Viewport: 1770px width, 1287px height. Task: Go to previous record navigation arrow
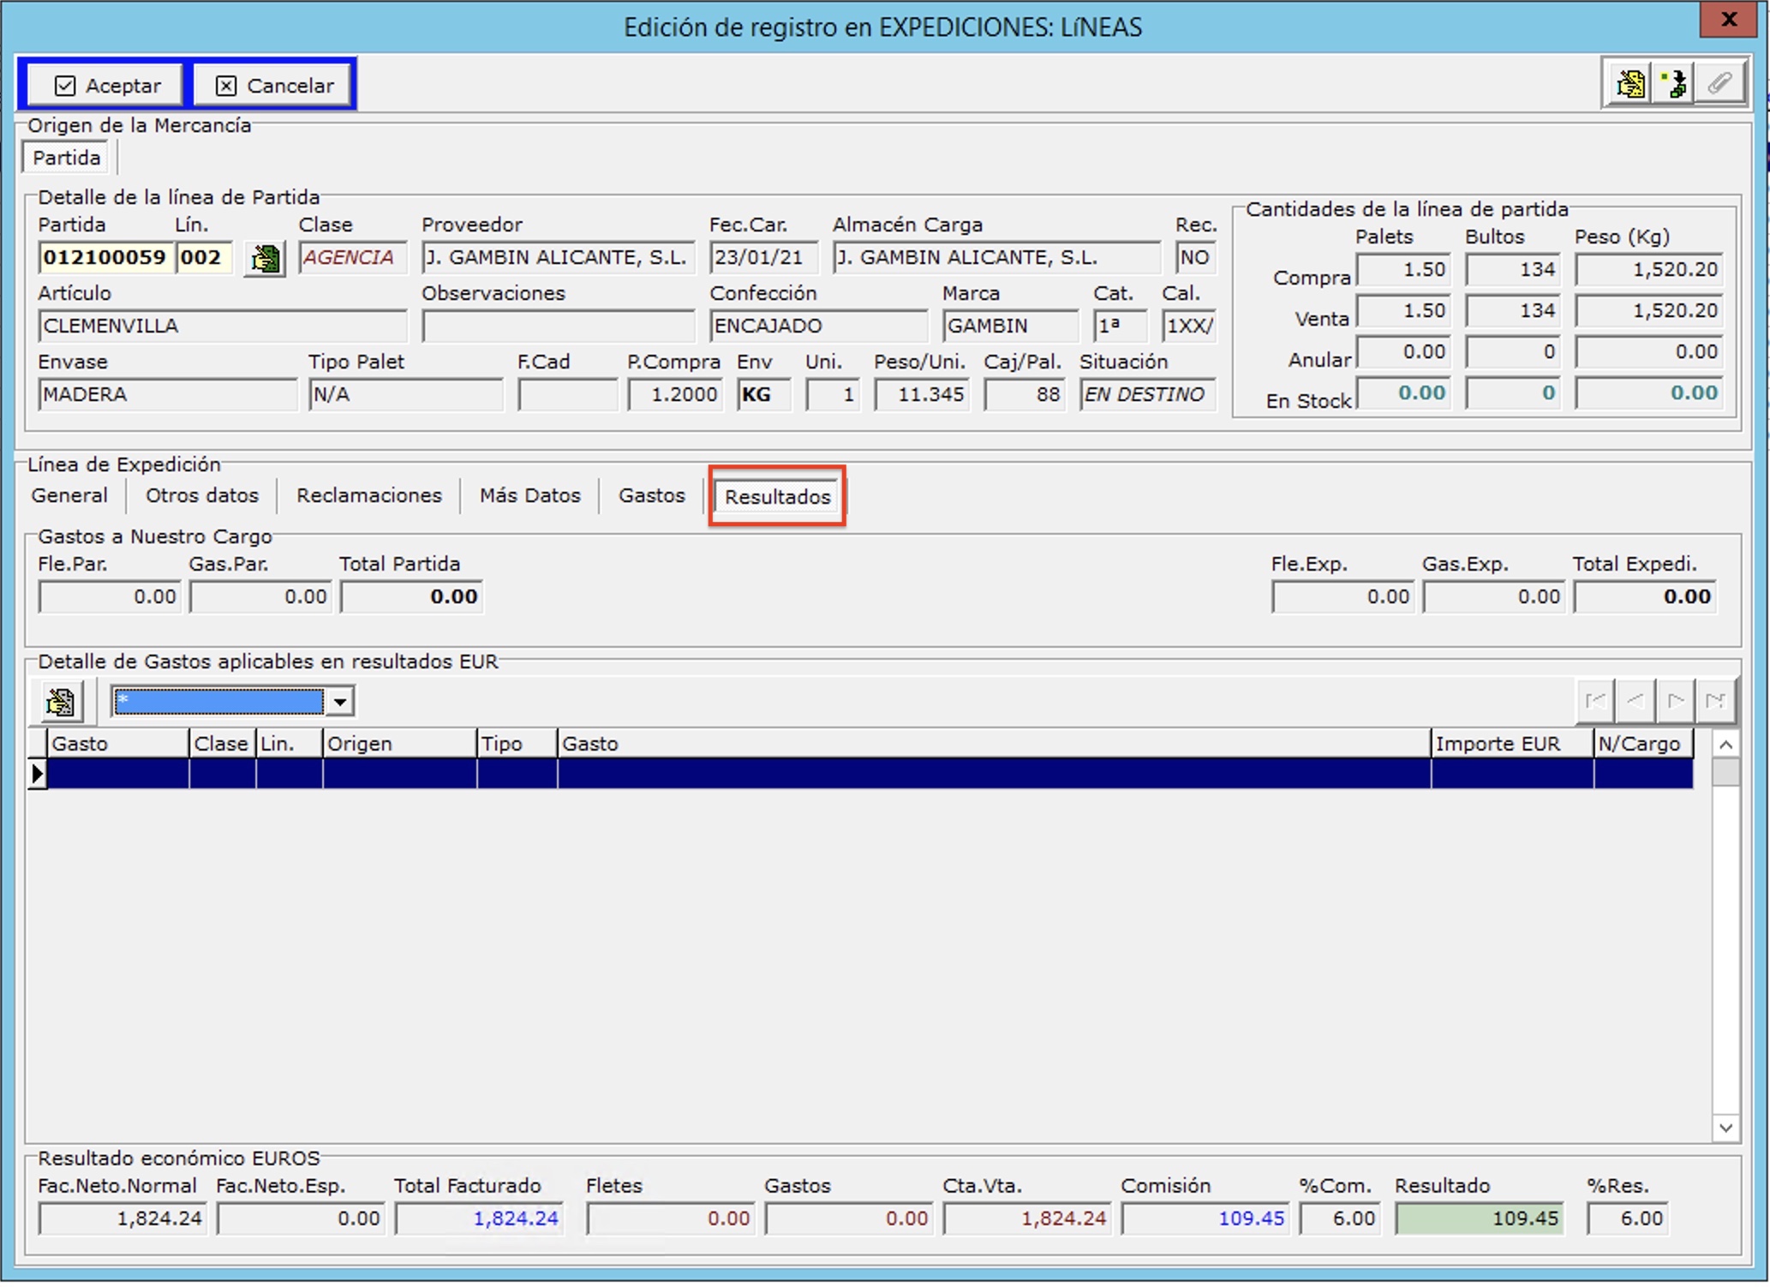click(1635, 701)
